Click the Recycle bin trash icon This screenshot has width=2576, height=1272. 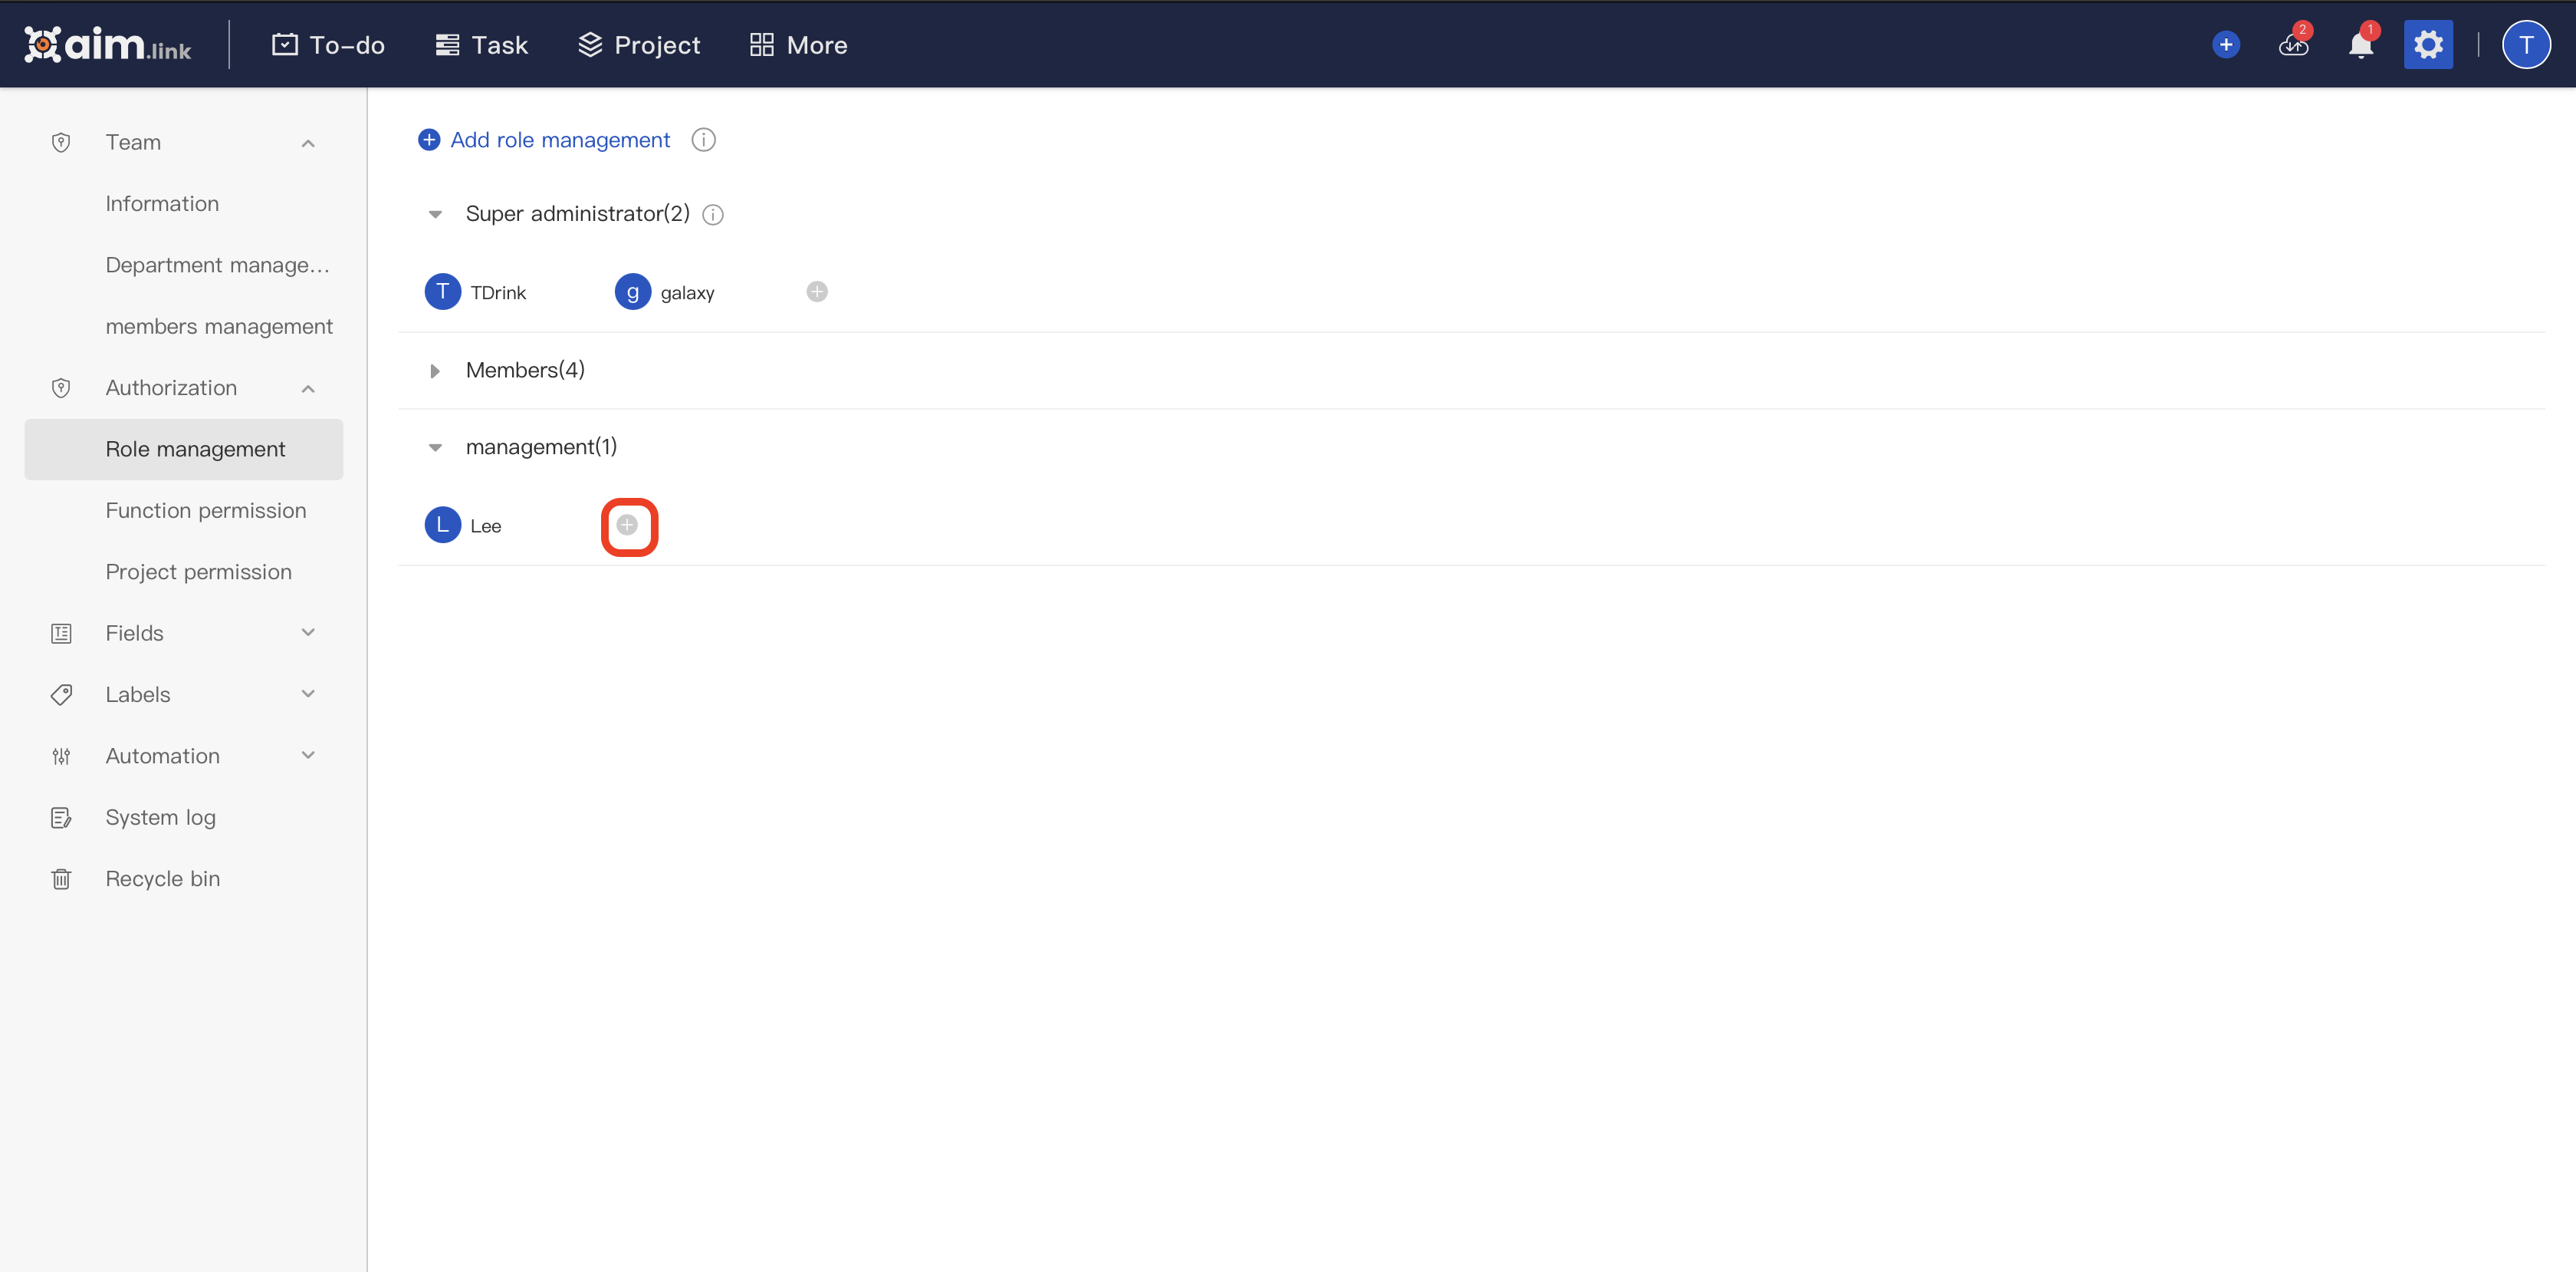coord(61,878)
